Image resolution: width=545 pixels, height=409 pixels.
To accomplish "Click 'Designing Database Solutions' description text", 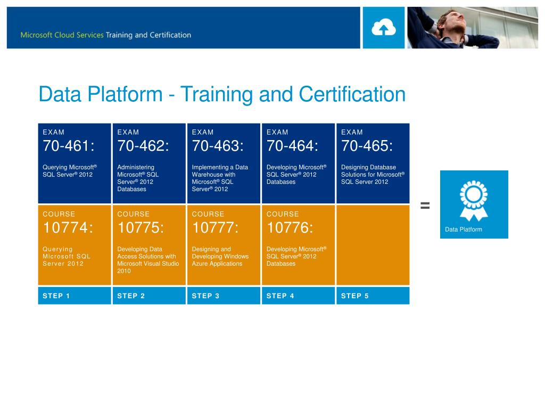I will point(373,175).
